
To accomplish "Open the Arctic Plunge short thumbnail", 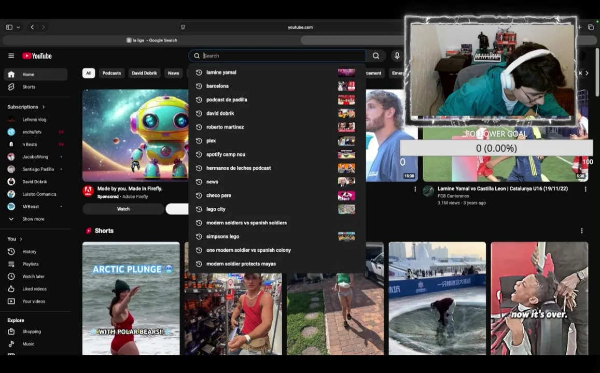I will point(131,298).
